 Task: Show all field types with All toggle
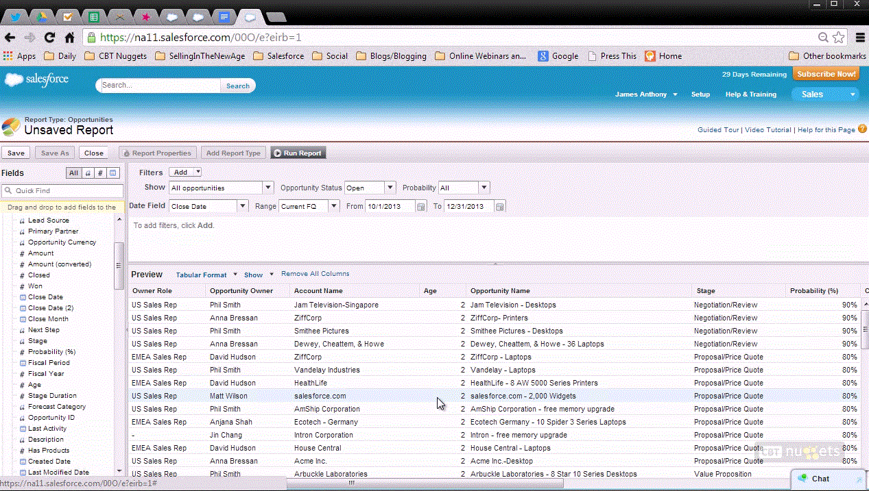73,173
